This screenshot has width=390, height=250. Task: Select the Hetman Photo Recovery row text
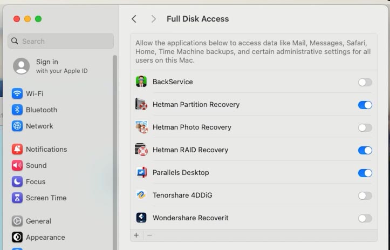(192, 127)
